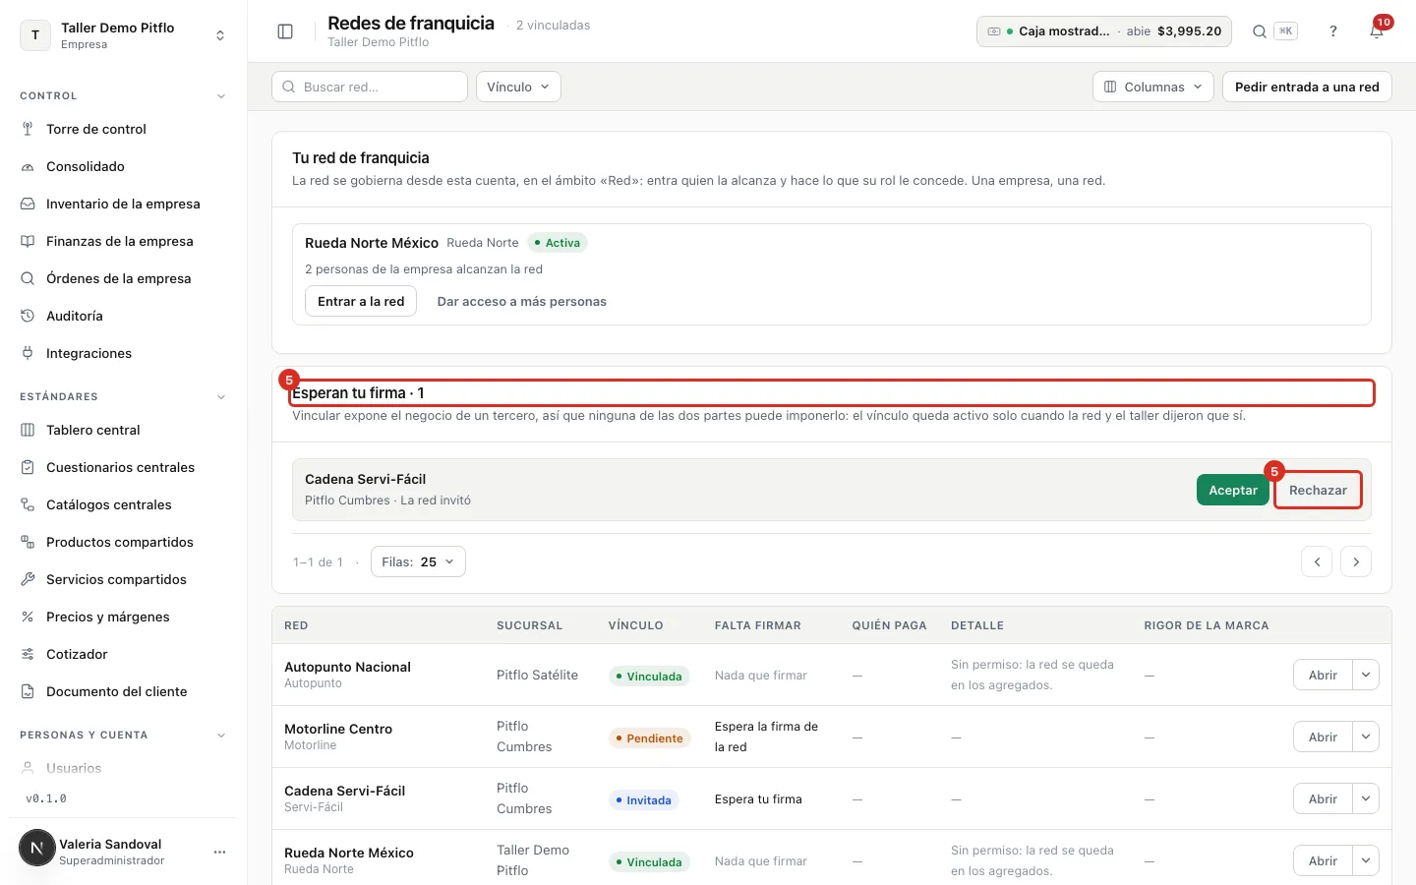Viewport: 1416px width, 885px height.
Task: Click the Órdenes de la empresa icon
Action: coord(28,278)
